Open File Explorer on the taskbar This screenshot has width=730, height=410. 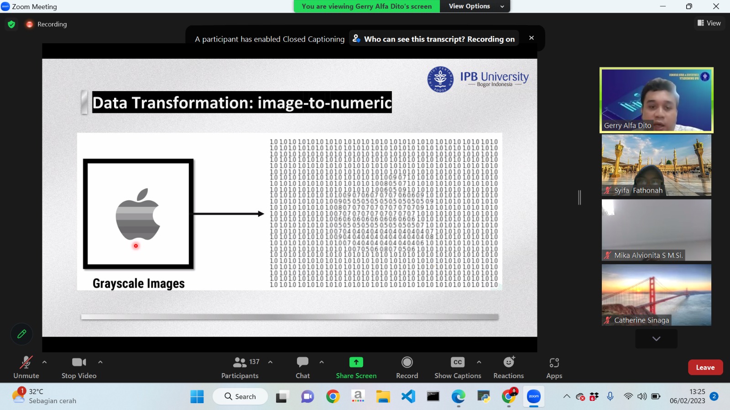[x=383, y=397]
